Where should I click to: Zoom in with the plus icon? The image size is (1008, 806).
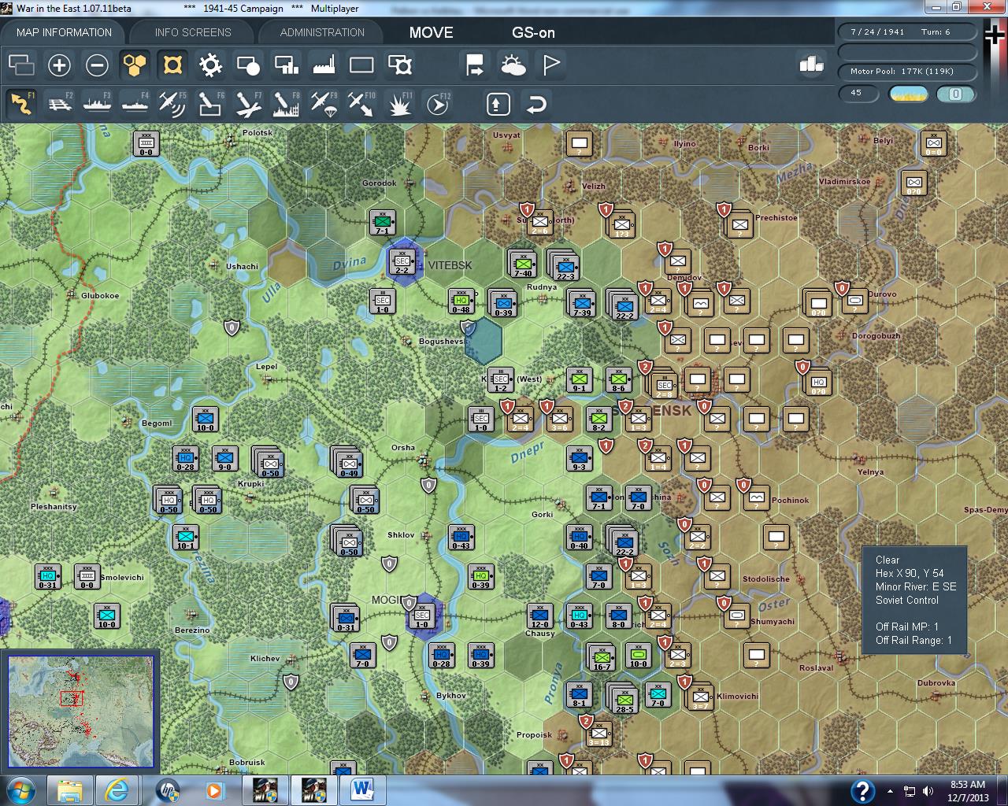point(59,65)
